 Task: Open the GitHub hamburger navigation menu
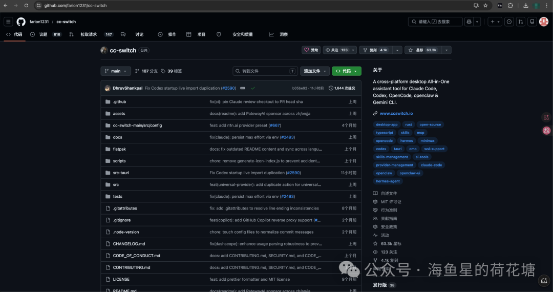point(9,22)
